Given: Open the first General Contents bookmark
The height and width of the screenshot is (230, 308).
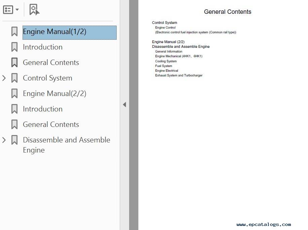Looking at the screenshot, I should (x=51, y=63).
